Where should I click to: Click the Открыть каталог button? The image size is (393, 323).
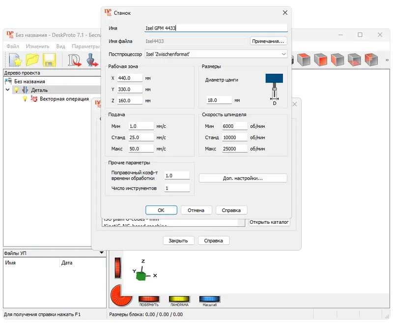pyautogui.click(x=269, y=222)
